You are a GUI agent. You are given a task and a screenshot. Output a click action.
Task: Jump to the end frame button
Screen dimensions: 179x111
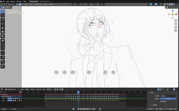[90, 109]
